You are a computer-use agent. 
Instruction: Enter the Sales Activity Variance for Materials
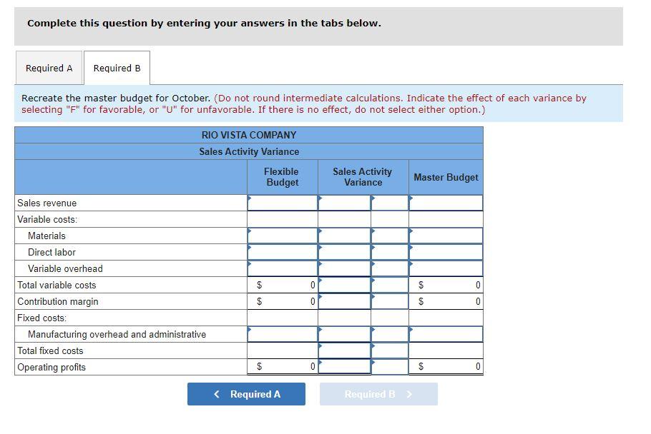[x=343, y=236]
